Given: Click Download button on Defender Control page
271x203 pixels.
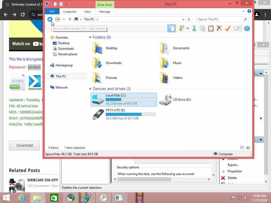Looking at the screenshot, I should point(24,146).
